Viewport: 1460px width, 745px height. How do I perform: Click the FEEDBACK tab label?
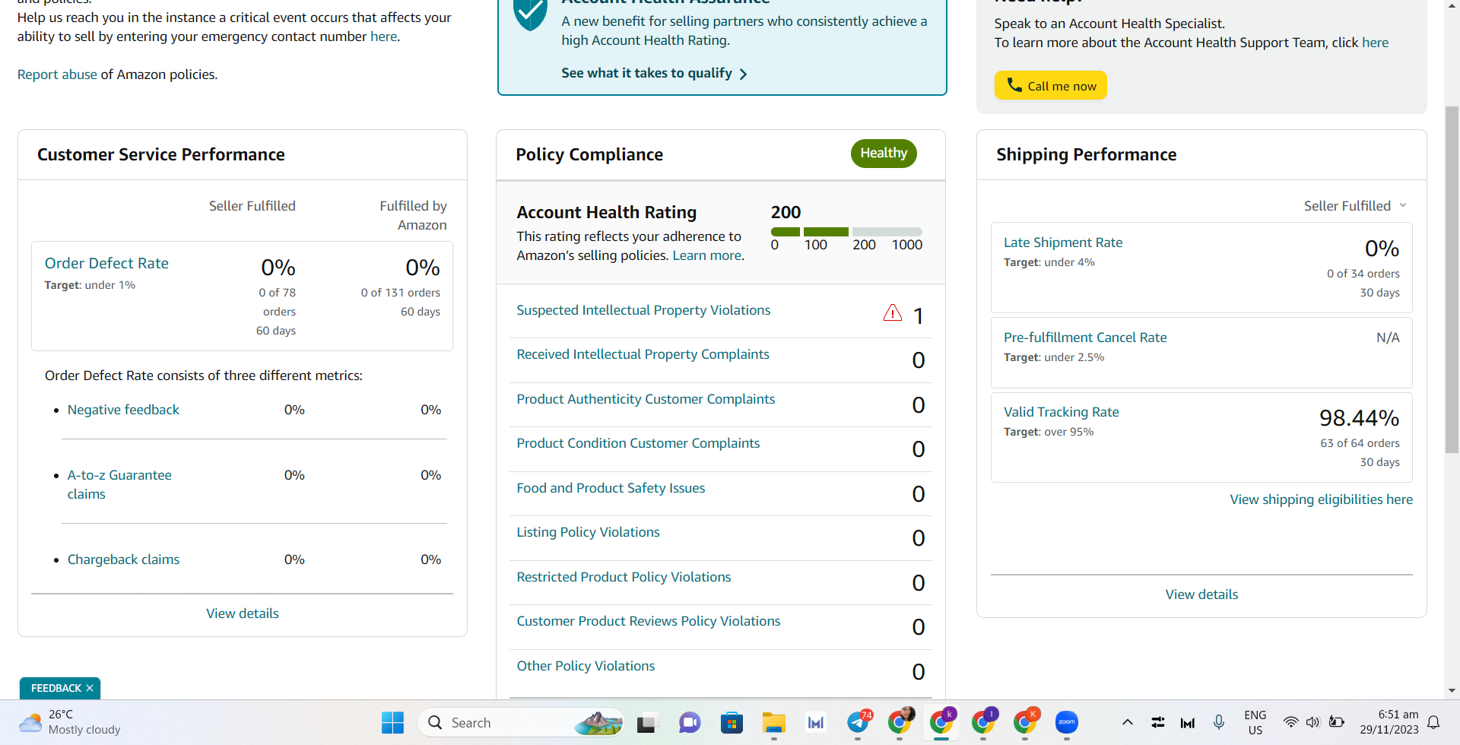point(56,688)
